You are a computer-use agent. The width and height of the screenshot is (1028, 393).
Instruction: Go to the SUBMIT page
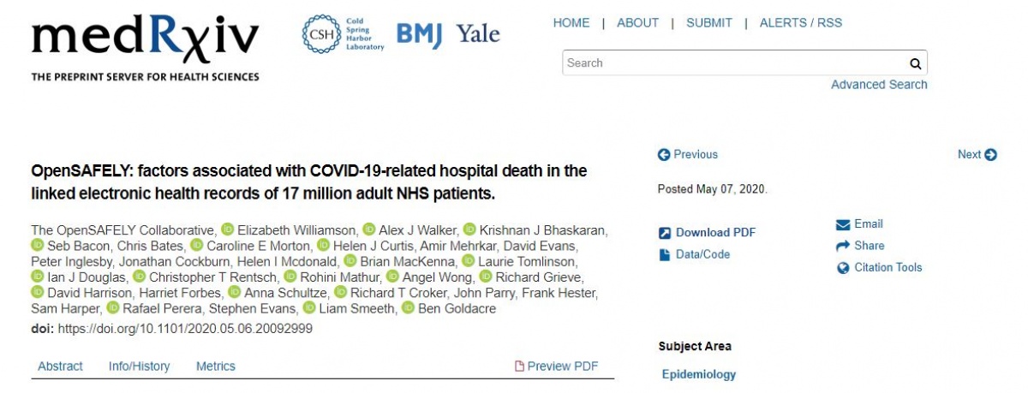(x=708, y=23)
